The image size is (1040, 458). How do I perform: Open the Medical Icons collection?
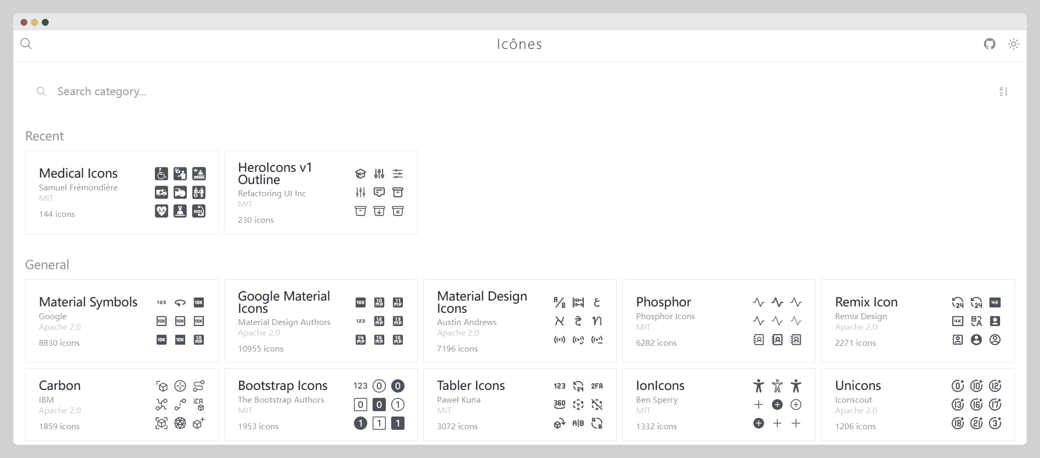pyautogui.click(x=78, y=173)
